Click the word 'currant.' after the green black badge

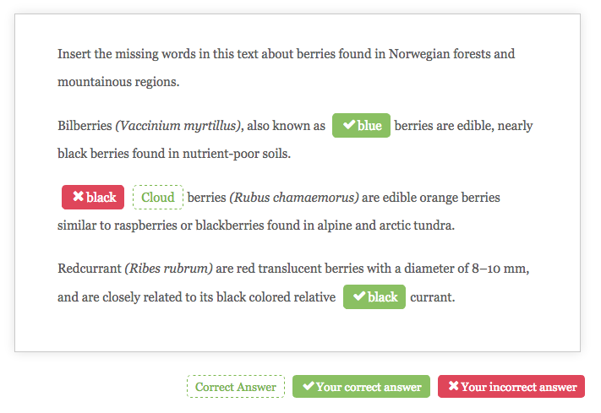pyautogui.click(x=432, y=297)
